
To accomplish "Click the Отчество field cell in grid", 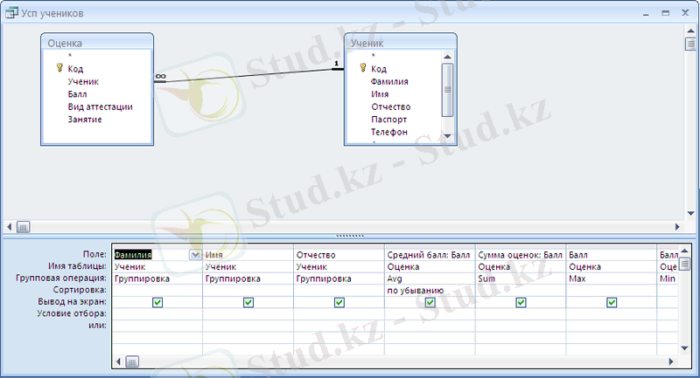I will pyautogui.click(x=339, y=255).
